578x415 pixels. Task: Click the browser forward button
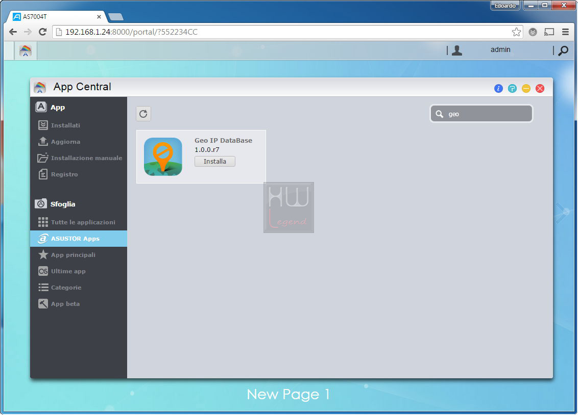click(x=28, y=32)
